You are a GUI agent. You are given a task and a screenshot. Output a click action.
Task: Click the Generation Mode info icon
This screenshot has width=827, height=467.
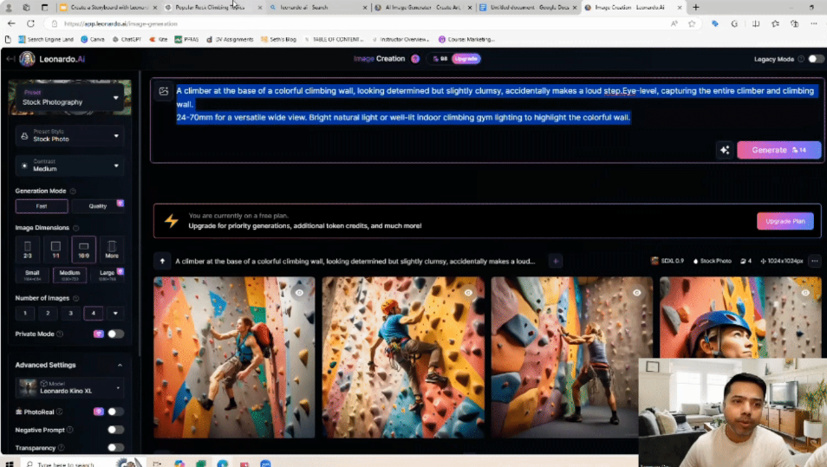click(73, 191)
